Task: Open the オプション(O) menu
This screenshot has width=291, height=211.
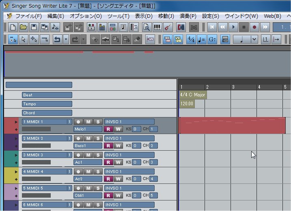Action: pos(86,16)
